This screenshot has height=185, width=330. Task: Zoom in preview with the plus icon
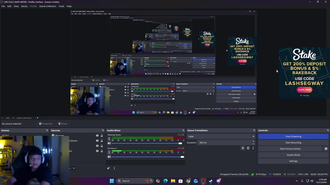pyautogui.click(x=13, y=118)
